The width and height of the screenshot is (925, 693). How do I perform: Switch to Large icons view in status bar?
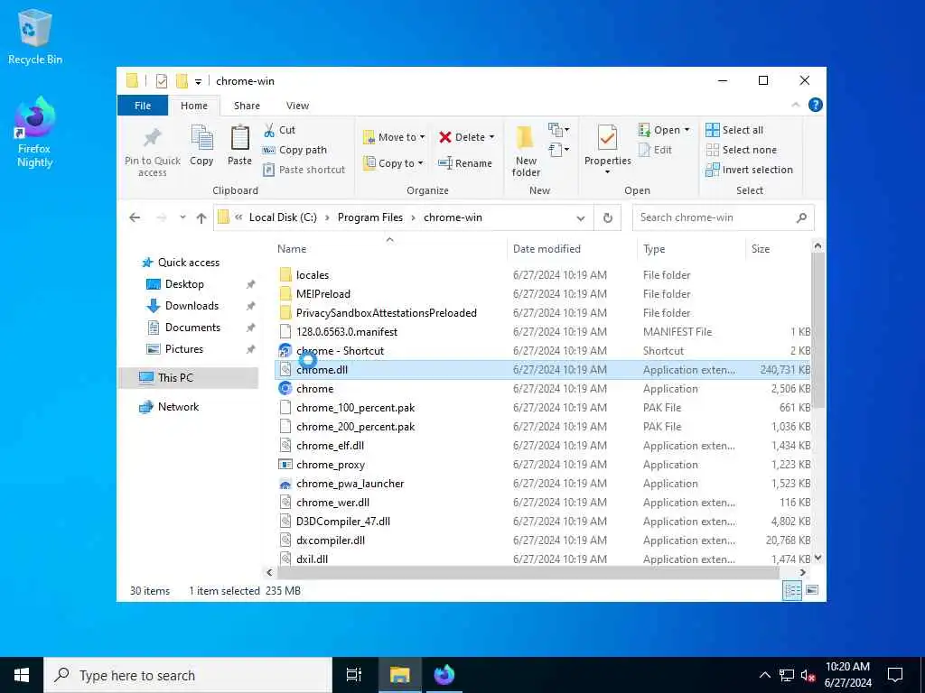pyautogui.click(x=812, y=590)
